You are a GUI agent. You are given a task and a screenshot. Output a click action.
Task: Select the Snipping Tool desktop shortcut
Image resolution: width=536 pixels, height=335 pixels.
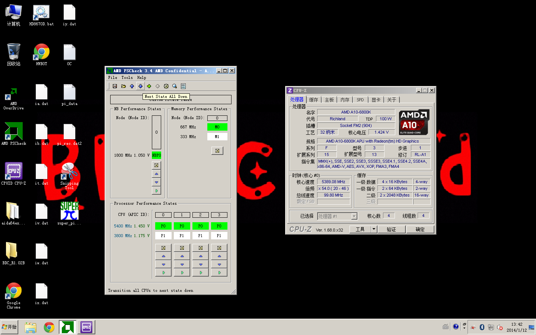69,176
